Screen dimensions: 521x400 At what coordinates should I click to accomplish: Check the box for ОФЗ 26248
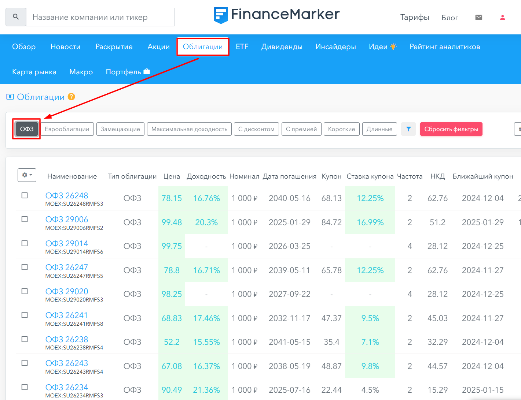tap(25, 195)
